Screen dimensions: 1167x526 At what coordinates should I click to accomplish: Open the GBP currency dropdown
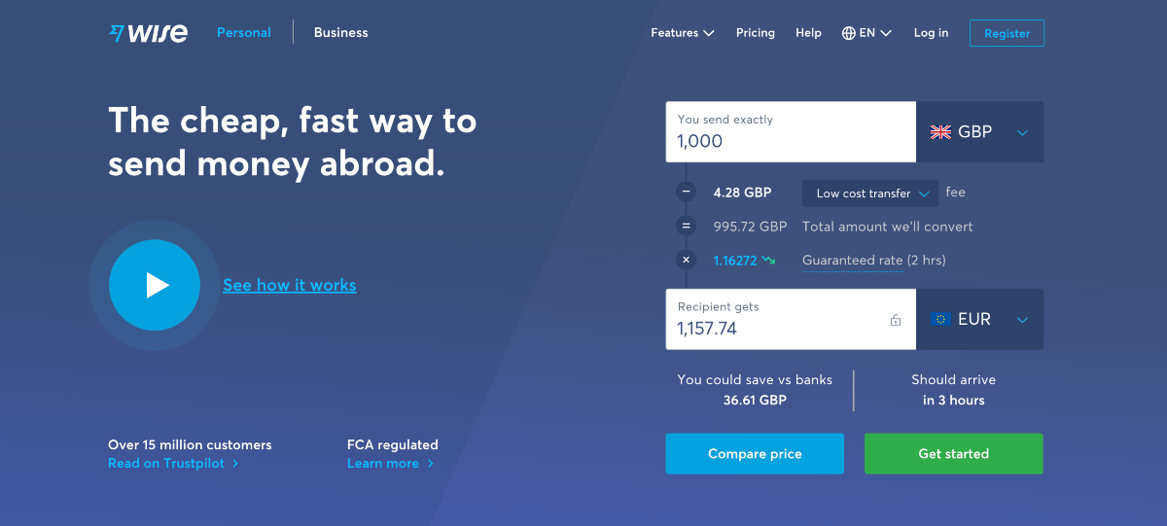coord(980,132)
